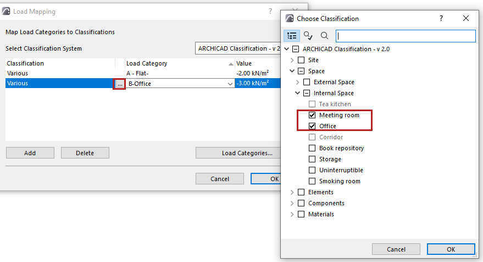Collapse the Space tree node
The width and height of the screenshot is (483, 262).
tap(292, 72)
